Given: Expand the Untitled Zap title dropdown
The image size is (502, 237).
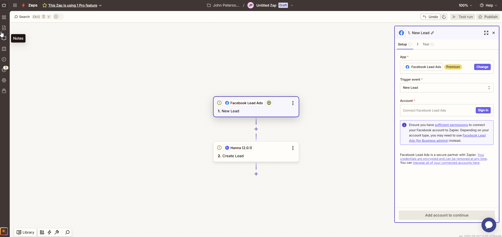Looking at the screenshot, I should pyautogui.click(x=292, y=5).
